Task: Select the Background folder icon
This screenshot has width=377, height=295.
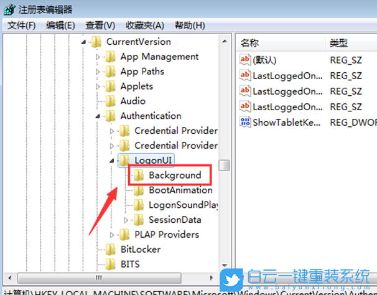Action: coord(139,175)
